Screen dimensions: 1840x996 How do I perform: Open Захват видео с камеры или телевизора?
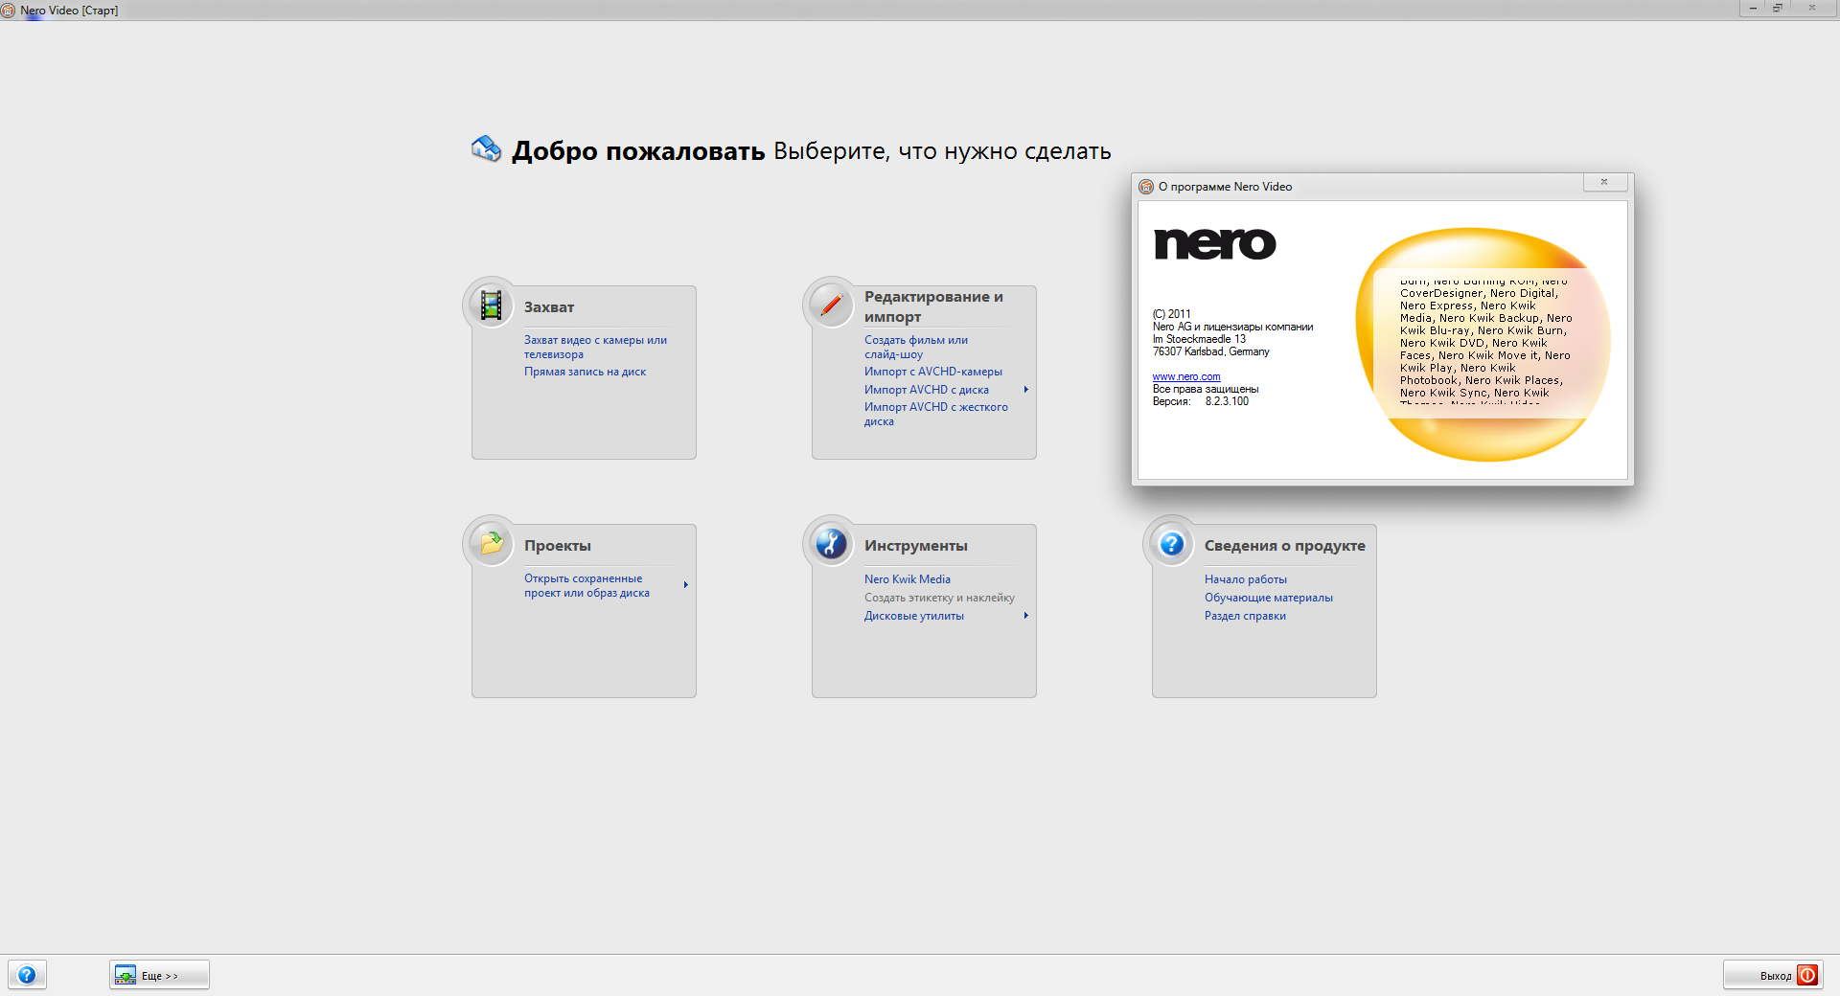tap(595, 347)
